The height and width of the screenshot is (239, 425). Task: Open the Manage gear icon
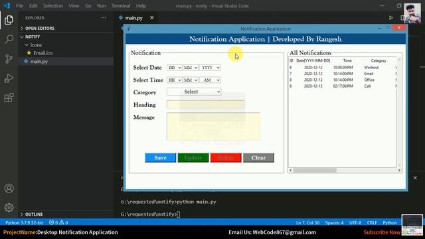pos(9,207)
